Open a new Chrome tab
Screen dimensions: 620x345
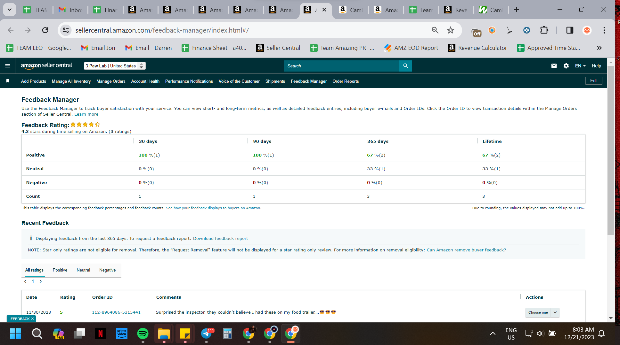(x=517, y=10)
